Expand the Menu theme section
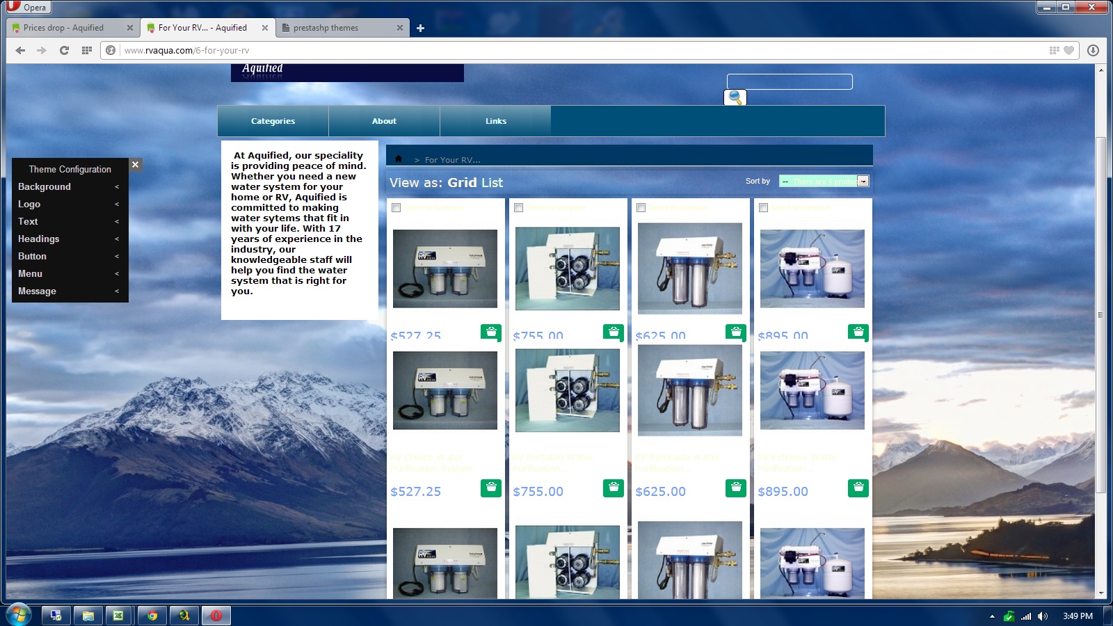Screen dimensions: 1113x626 coord(70,273)
